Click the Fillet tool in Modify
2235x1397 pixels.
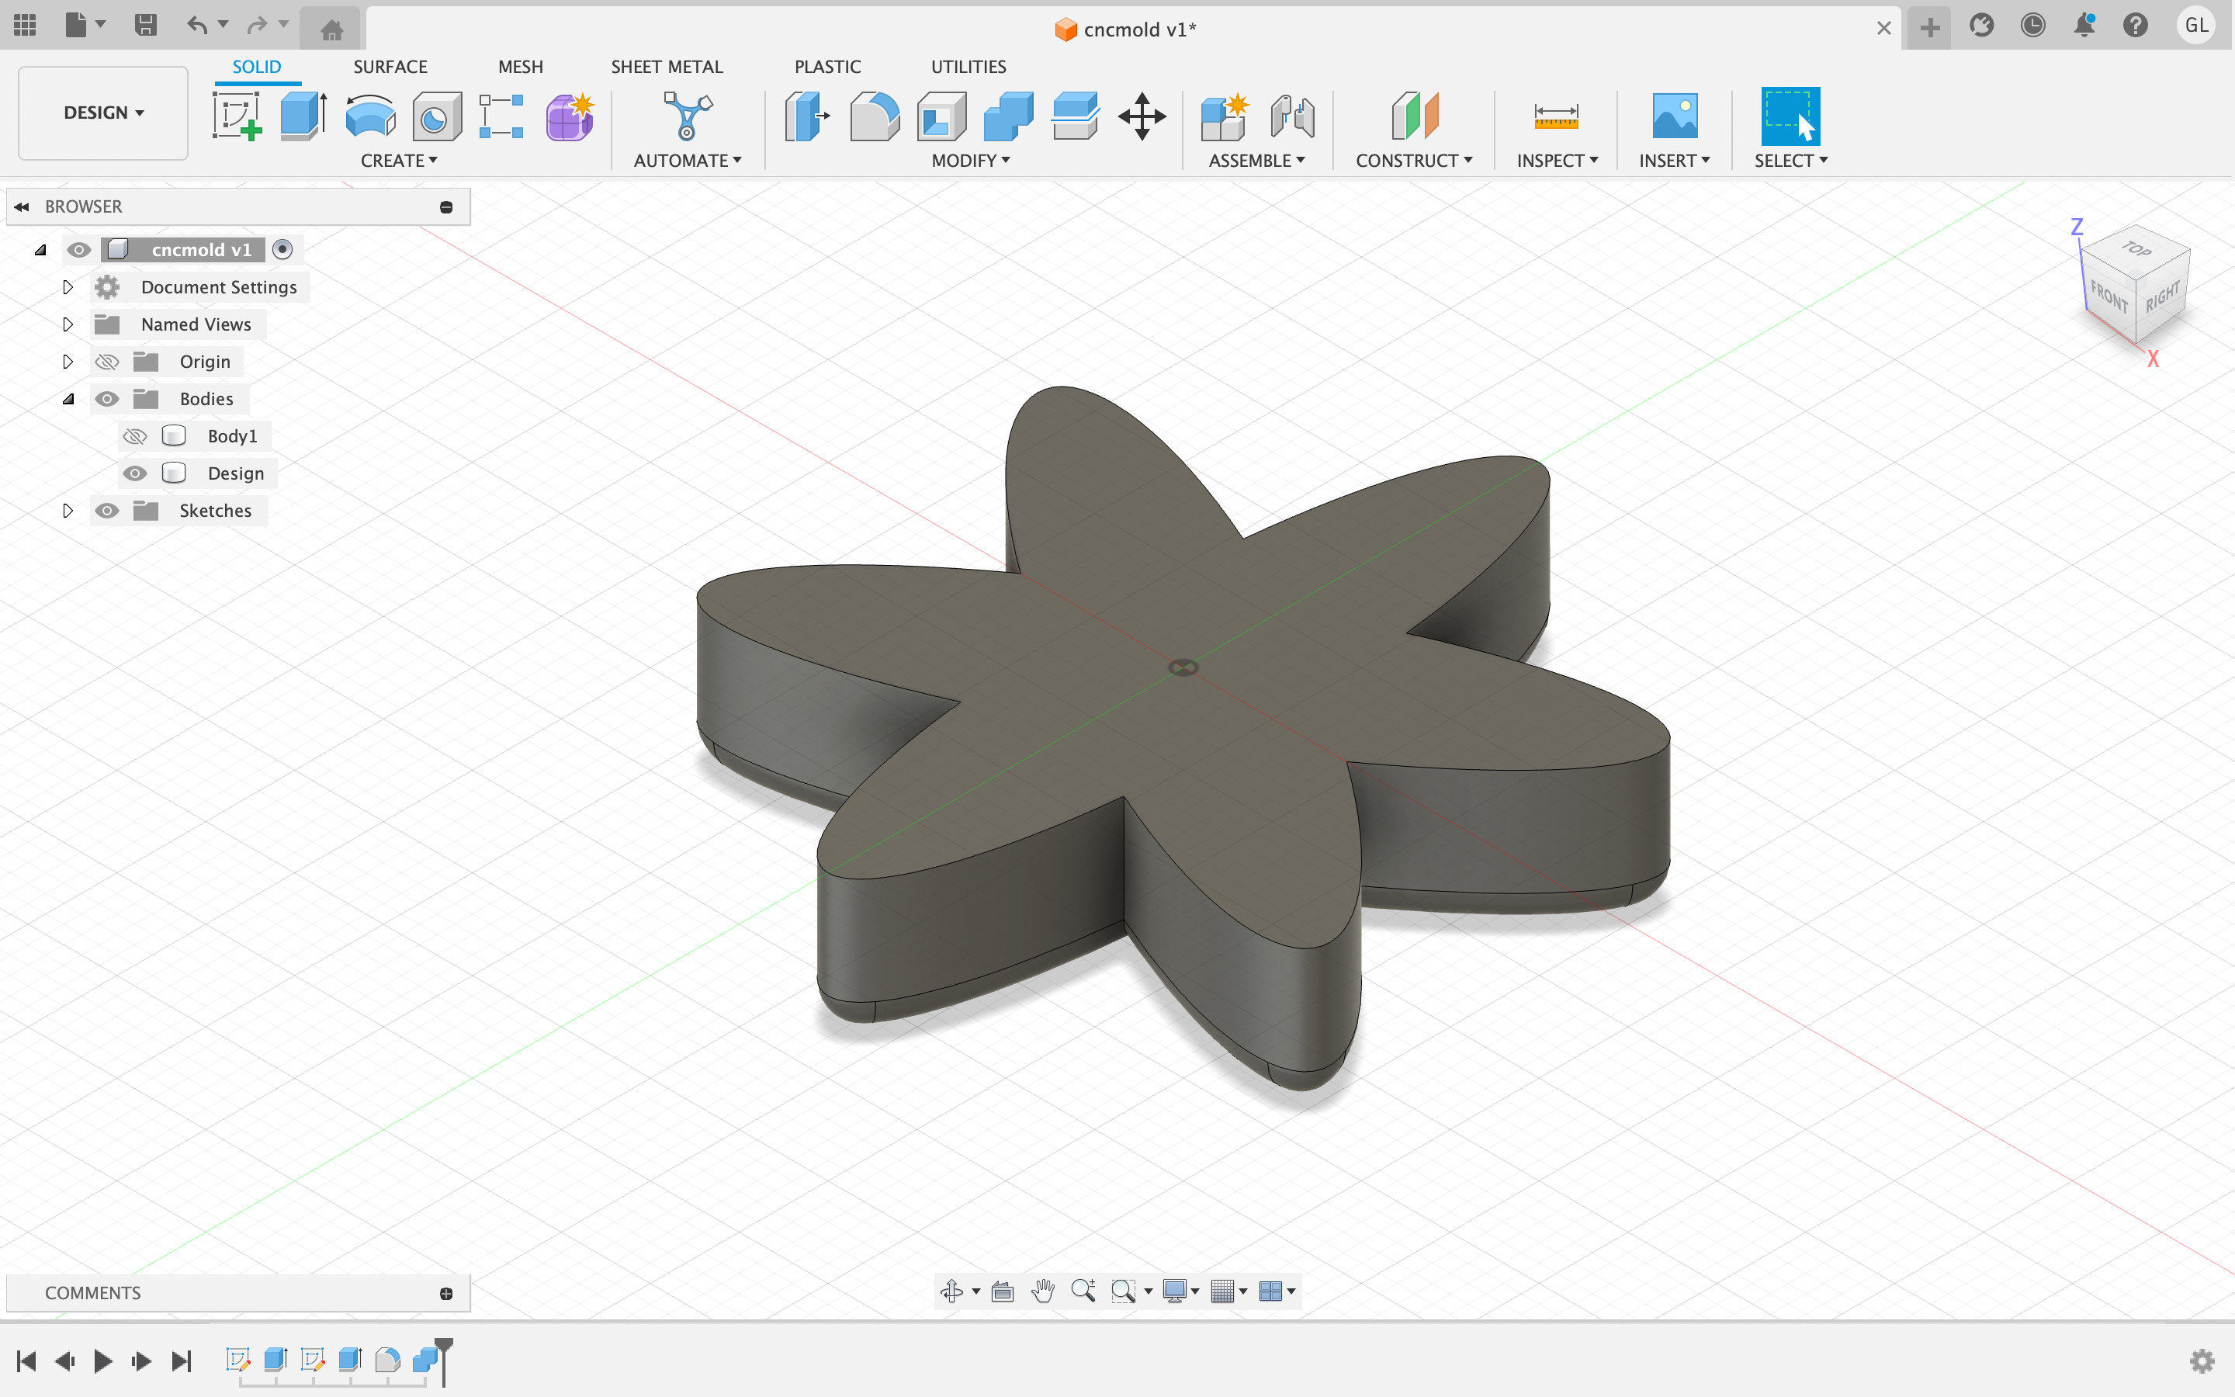pyautogui.click(x=874, y=116)
